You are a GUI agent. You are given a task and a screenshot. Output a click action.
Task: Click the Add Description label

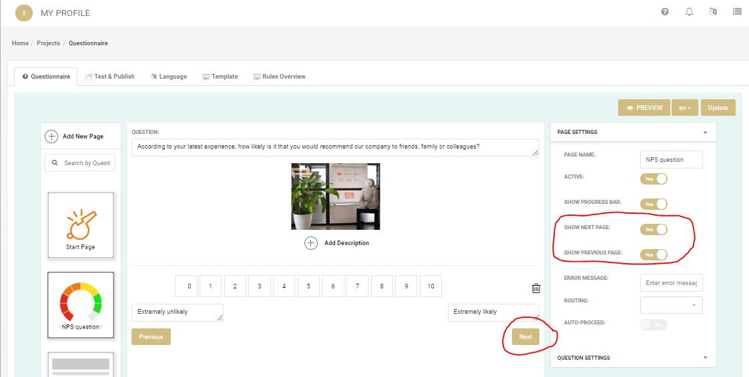point(346,243)
